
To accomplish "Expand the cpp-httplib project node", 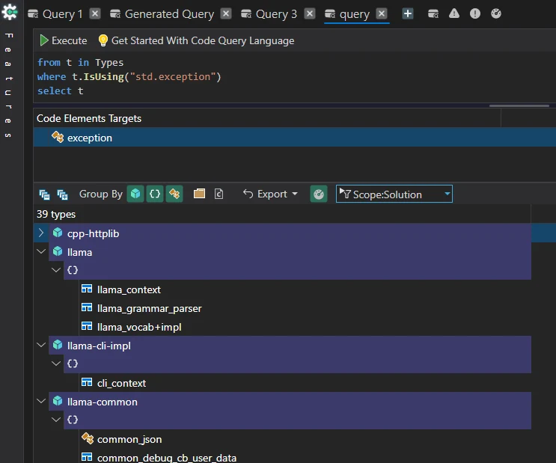I will pos(41,233).
